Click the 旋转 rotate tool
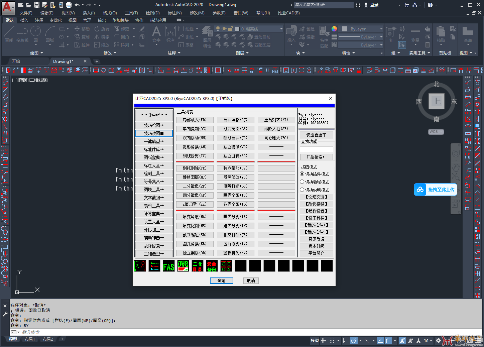 coord(102,29)
